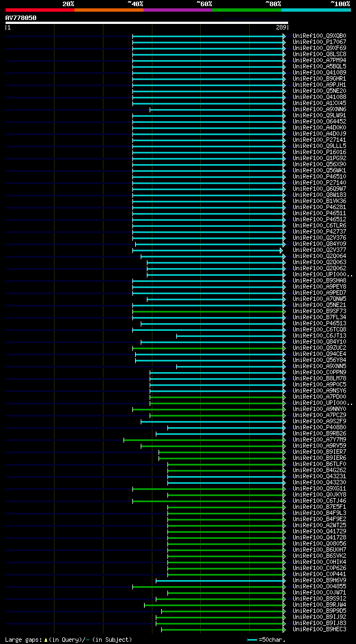
Task: Select hit label UniRef100_P16016
Action: pyautogui.click(x=319, y=152)
